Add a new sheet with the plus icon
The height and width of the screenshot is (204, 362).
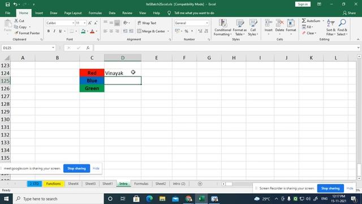coord(200,184)
